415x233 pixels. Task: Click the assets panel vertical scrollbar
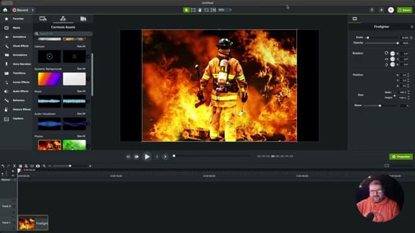pos(92,74)
